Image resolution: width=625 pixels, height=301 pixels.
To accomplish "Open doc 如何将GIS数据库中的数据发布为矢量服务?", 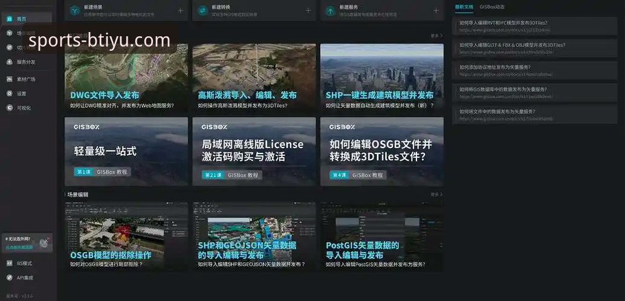I will (x=534, y=92).
